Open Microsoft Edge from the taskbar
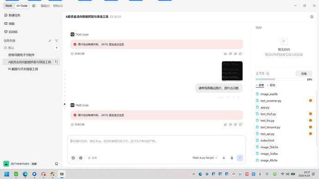319x179 pixels. [x=25, y=174]
